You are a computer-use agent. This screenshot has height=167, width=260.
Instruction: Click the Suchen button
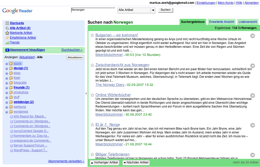click(x=166, y=10)
